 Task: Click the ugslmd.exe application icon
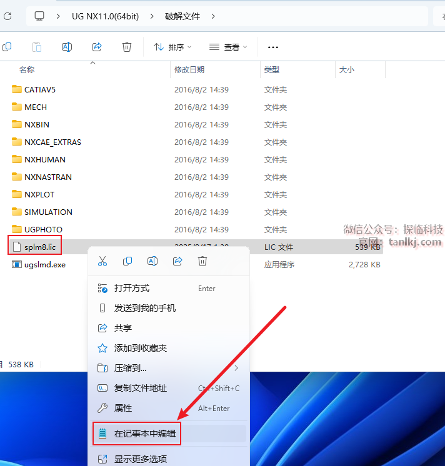click(x=17, y=264)
